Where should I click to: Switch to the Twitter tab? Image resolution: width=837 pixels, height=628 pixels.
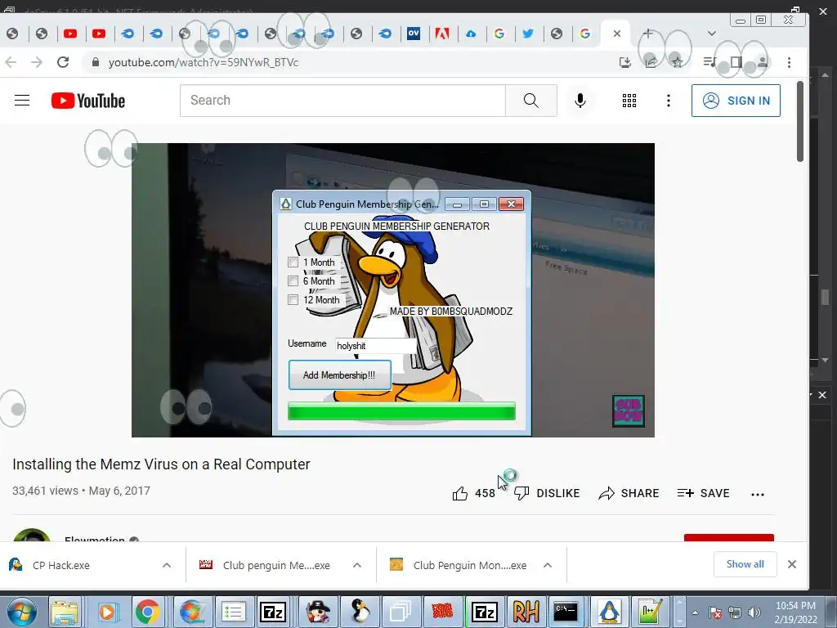coord(528,34)
